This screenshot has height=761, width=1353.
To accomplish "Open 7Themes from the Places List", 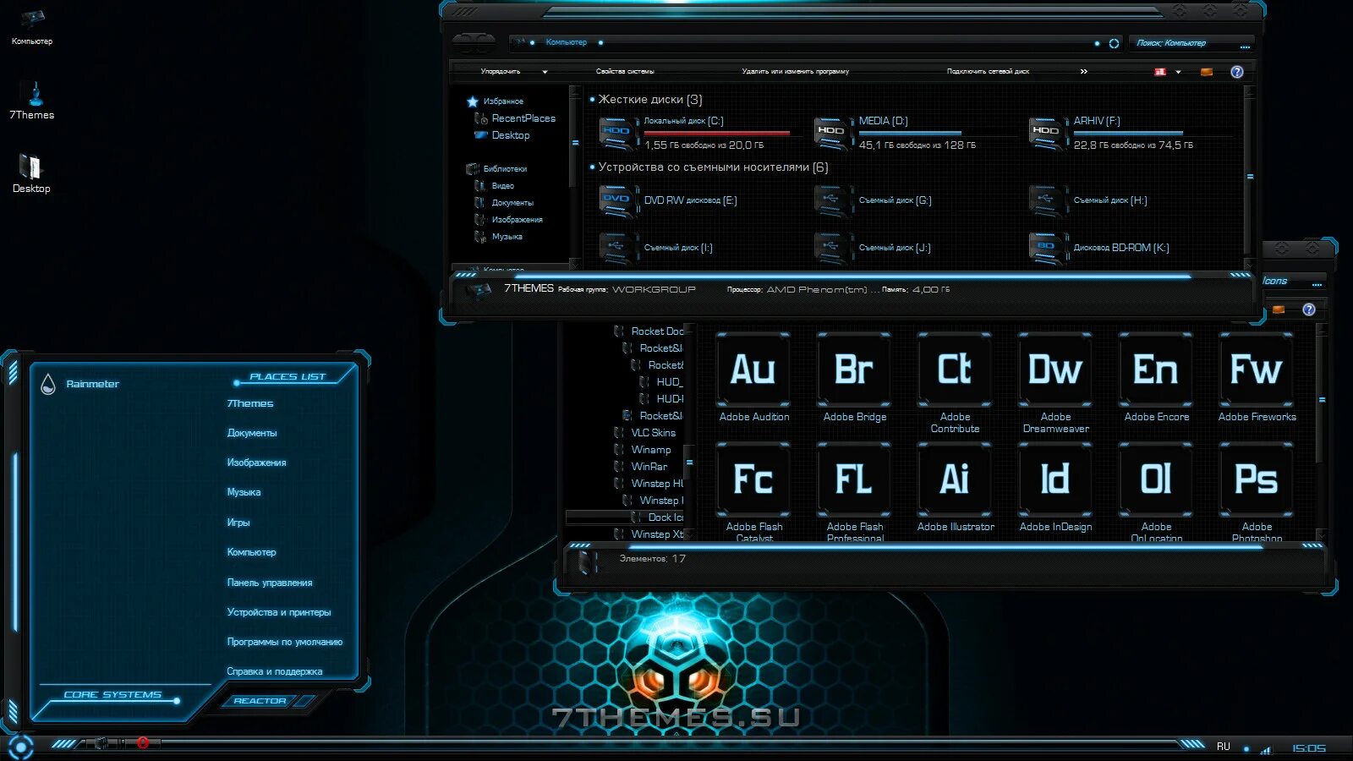I will tap(249, 403).
